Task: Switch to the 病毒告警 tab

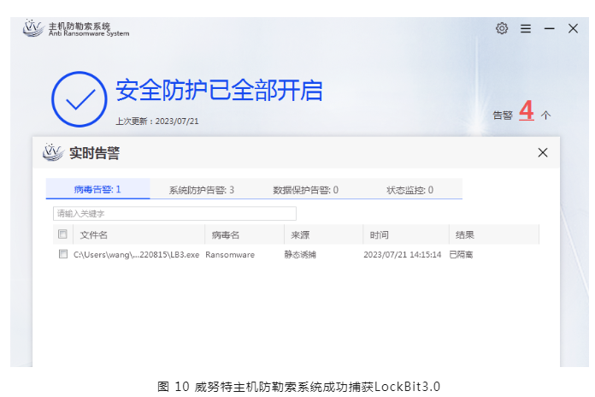Action: [97, 189]
